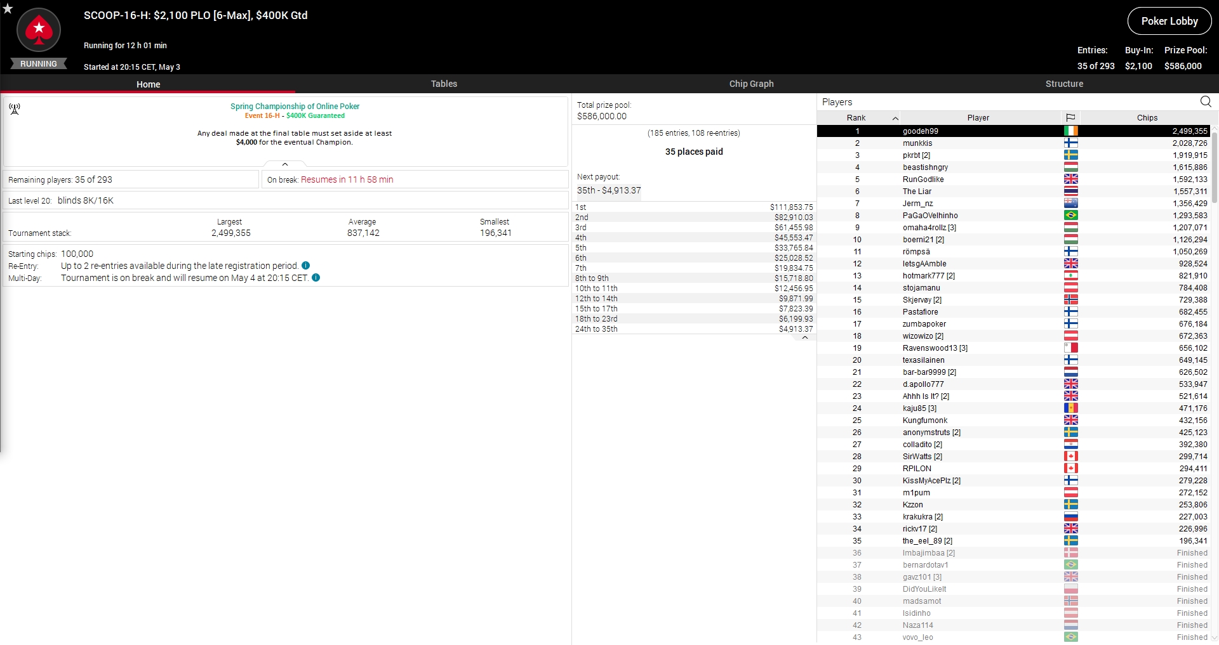Screen dimensions: 1219x645
Task: Select player Kzzon
Action: click(x=1014, y=505)
